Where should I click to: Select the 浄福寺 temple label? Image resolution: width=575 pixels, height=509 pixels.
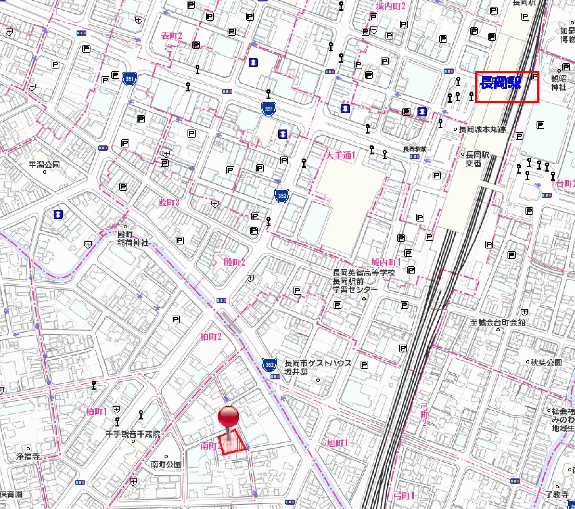pos(27,456)
